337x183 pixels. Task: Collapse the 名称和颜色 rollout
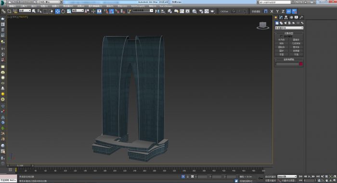pyautogui.click(x=289, y=60)
